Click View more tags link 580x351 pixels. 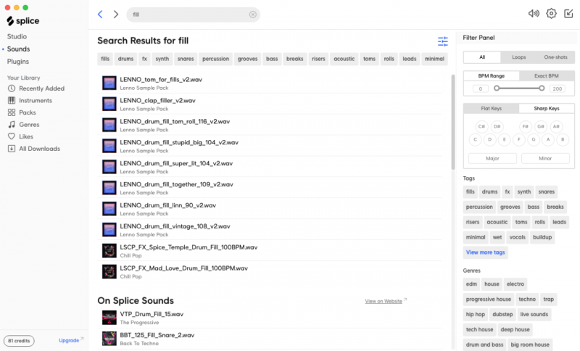click(x=485, y=252)
